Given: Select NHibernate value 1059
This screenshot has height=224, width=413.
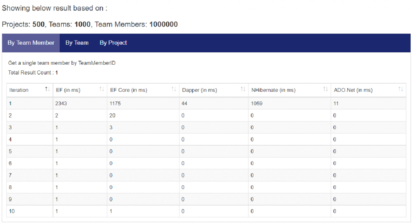Looking at the screenshot, I should [x=257, y=103].
